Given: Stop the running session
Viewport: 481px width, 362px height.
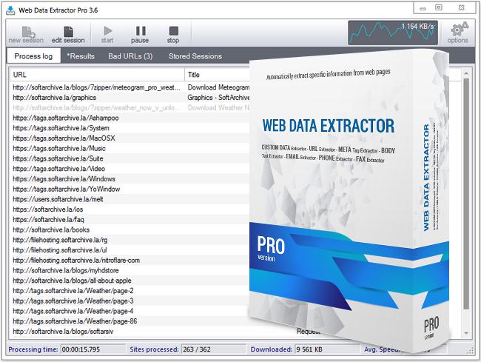Looking at the screenshot, I should click(x=173, y=34).
